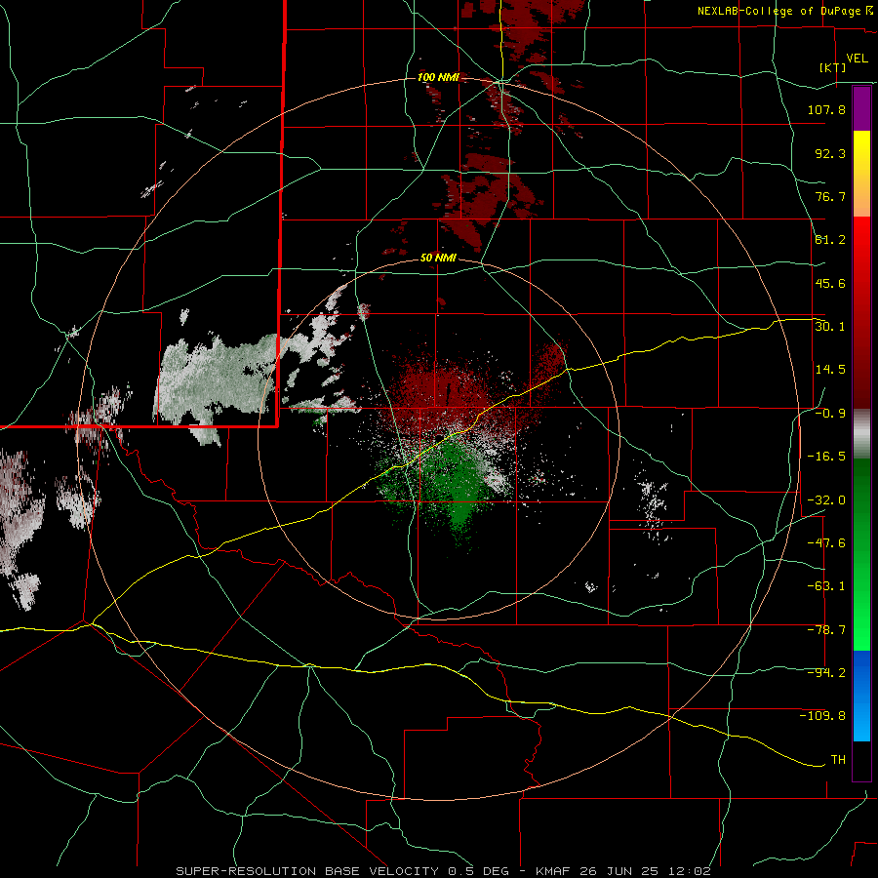Viewport: 878px width, 878px height.
Task: Click the -16.5 velocity scale value
Action: pos(826,457)
